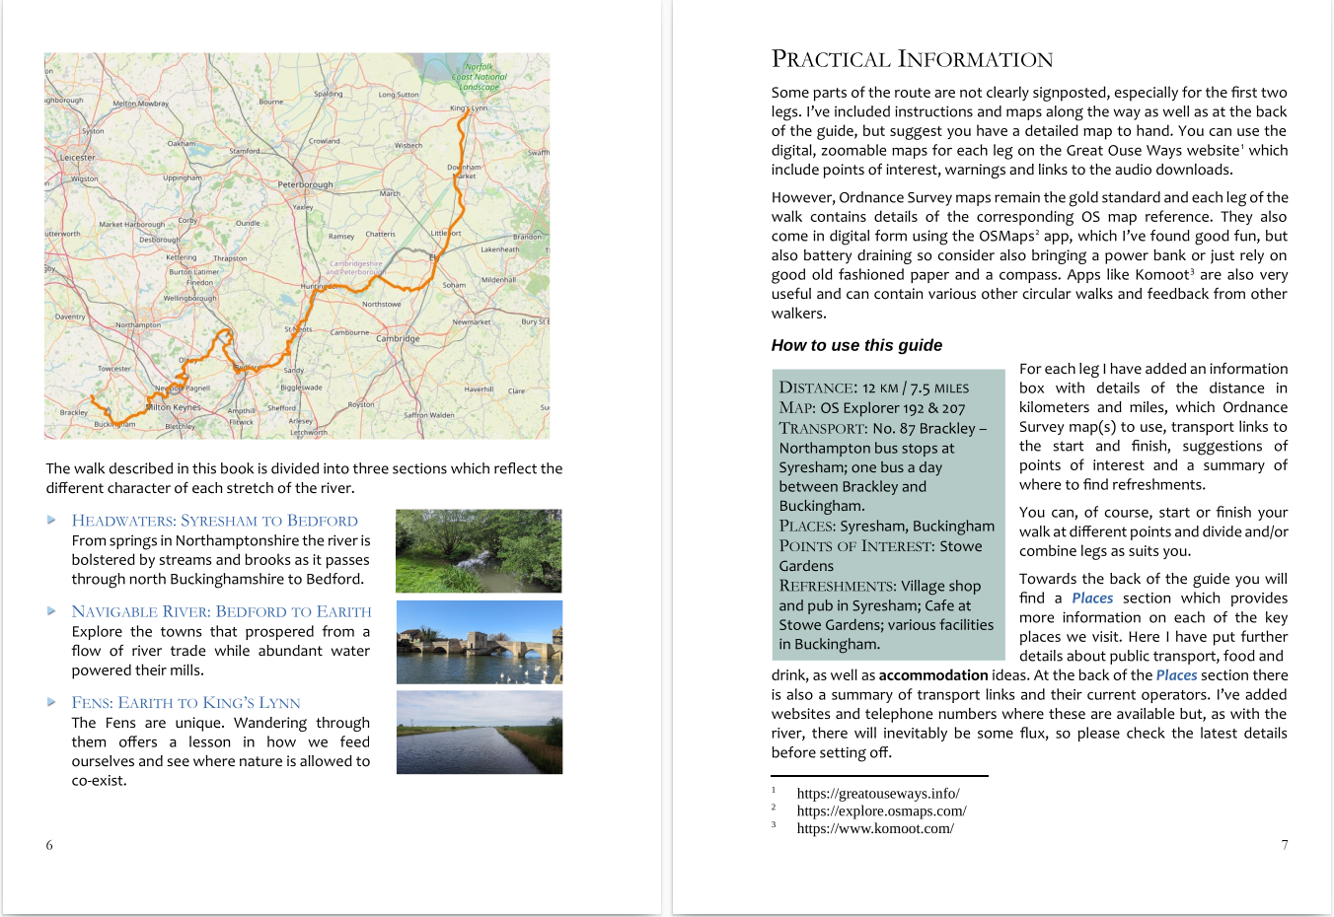Click the paragraph starting 'You can, of course'
The height and width of the screenshot is (917, 1334).
click(1153, 531)
